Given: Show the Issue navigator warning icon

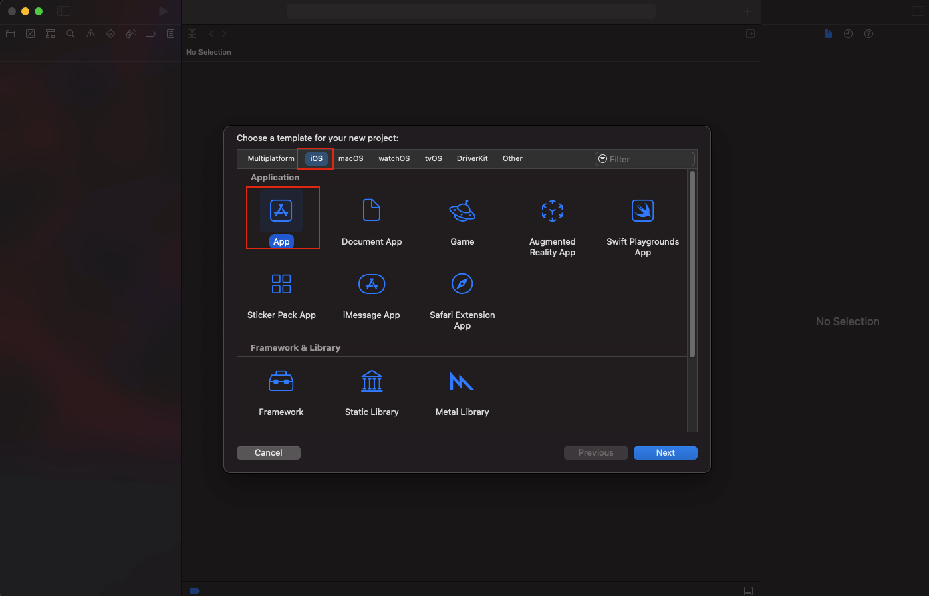Looking at the screenshot, I should 90,33.
